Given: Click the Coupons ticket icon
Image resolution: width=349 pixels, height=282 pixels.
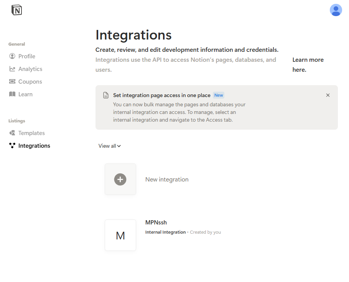Looking at the screenshot, I should point(12,81).
